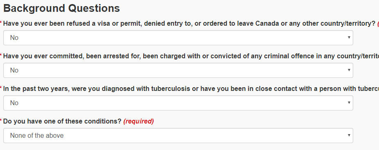
Task: Click the red asterisk before the criminal offence question
Action: (x=1, y=55)
